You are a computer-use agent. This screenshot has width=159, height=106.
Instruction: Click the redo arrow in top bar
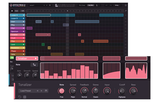coord(111,5)
